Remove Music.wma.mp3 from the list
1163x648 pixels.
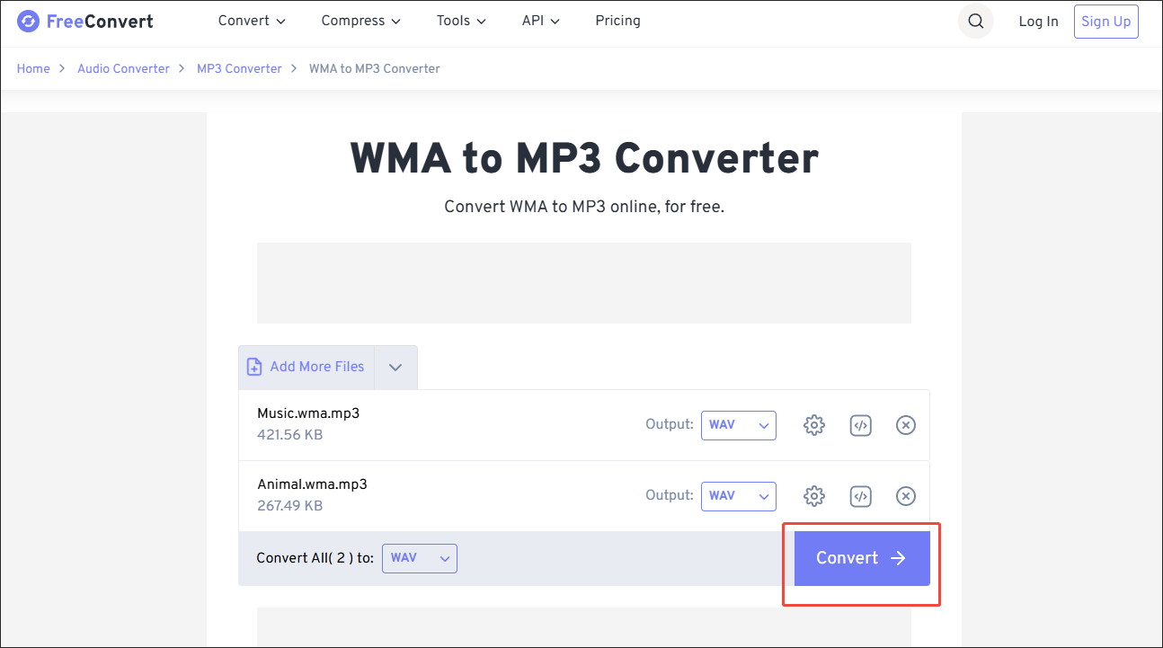905,424
